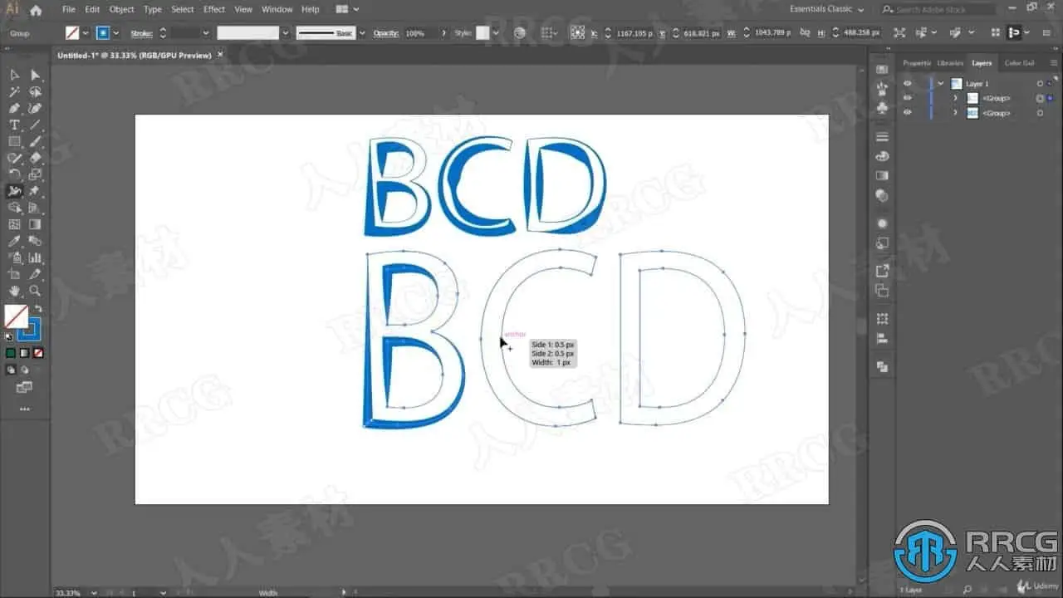Image resolution: width=1063 pixels, height=598 pixels.
Task: Toggle visibility of Layer 1
Action: (x=907, y=84)
